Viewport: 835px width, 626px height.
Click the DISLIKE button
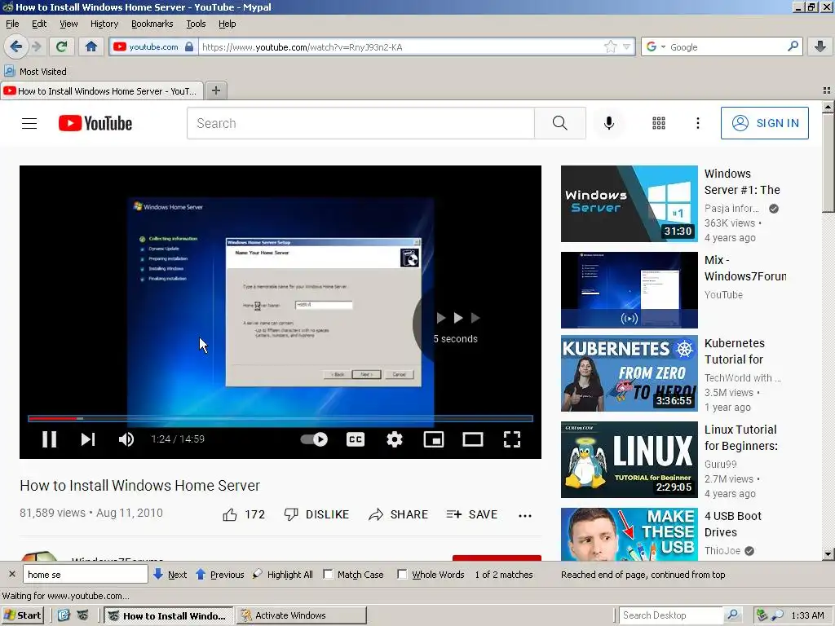click(316, 515)
